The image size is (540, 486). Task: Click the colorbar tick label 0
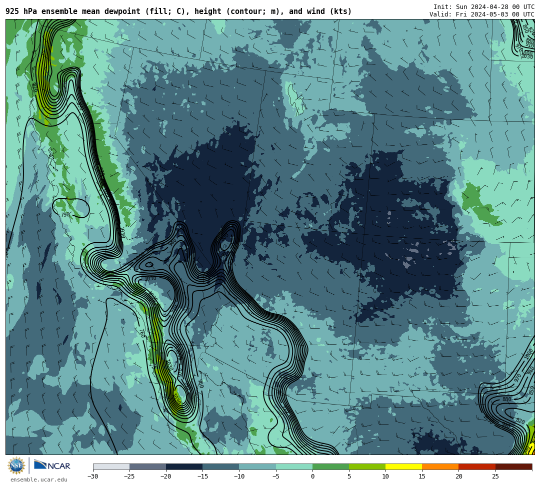[x=312, y=477]
